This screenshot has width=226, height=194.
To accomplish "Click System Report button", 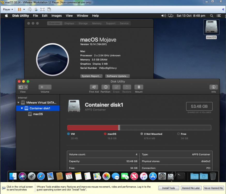I will (x=91, y=76).
